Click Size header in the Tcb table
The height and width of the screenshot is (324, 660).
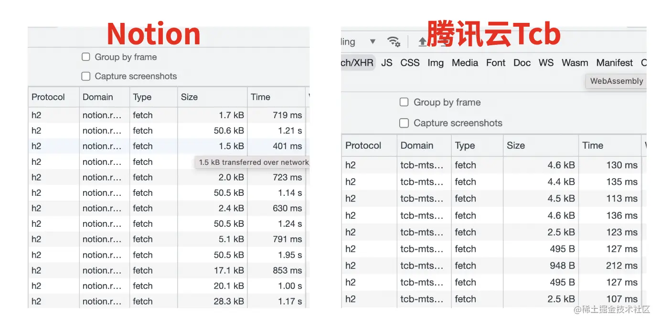pos(541,145)
